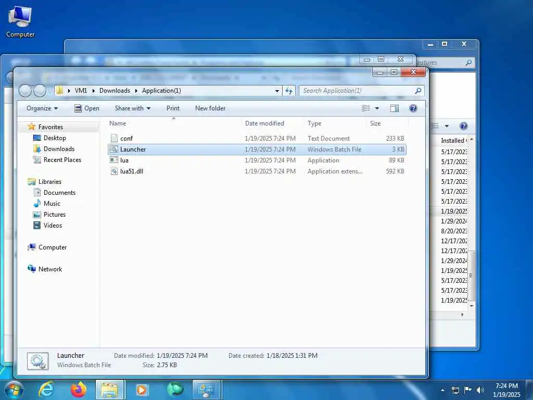Click Show desktop button at taskbar end
The image size is (533, 400).
pyautogui.click(x=529, y=390)
